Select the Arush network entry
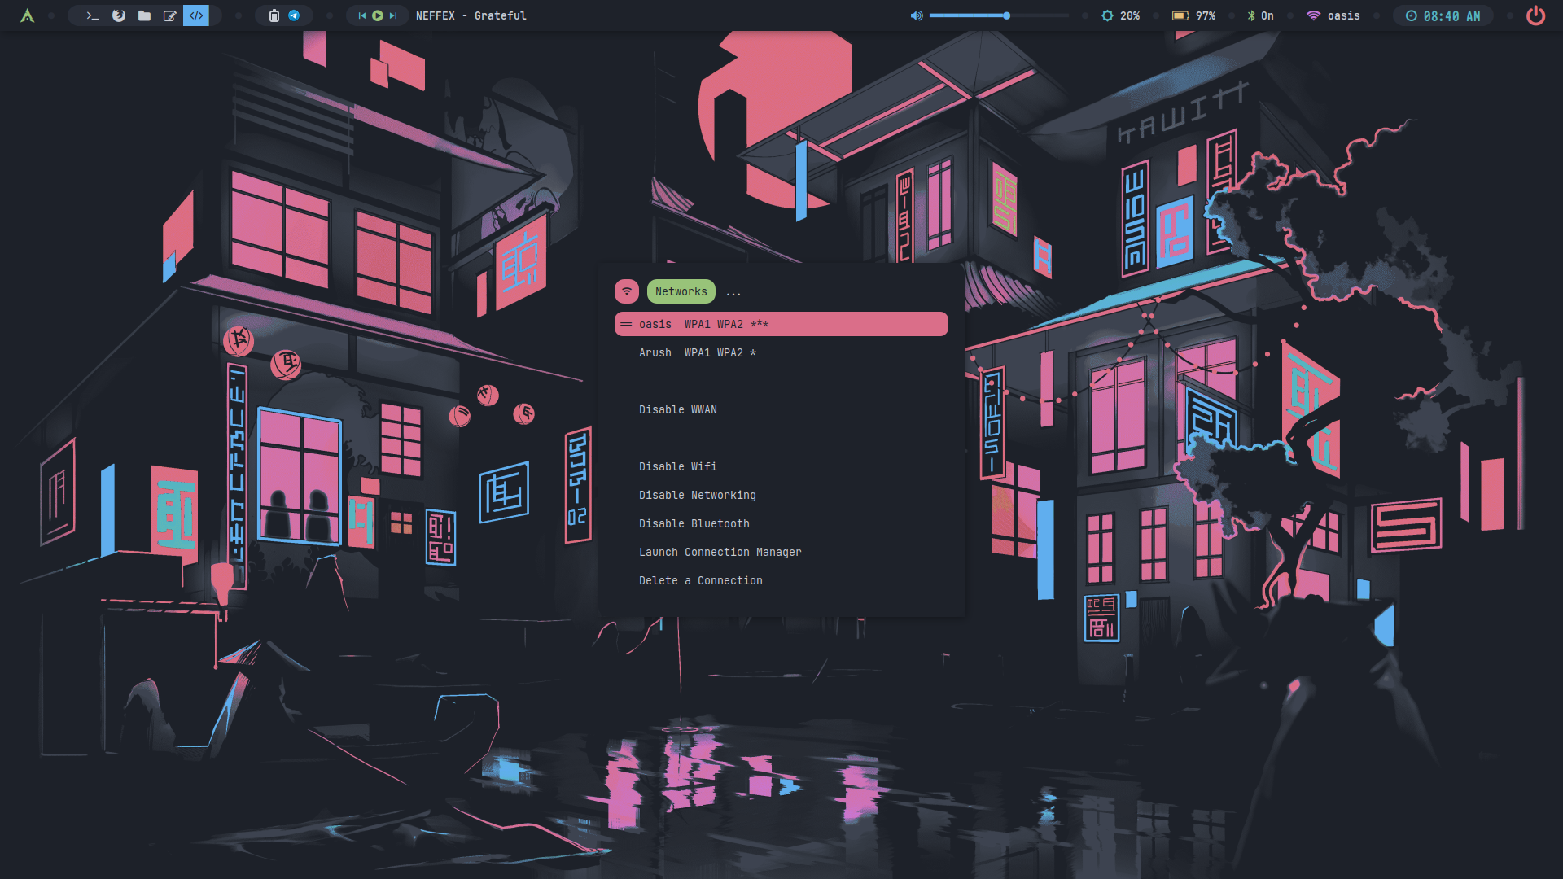The width and height of the screenshot is (1563, 879). 697,352
